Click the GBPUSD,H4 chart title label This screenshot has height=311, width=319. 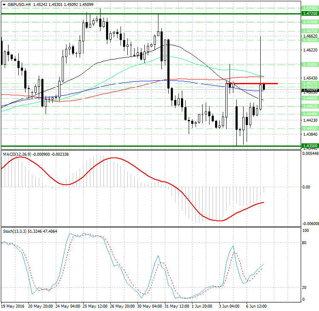tap(19, 4)
